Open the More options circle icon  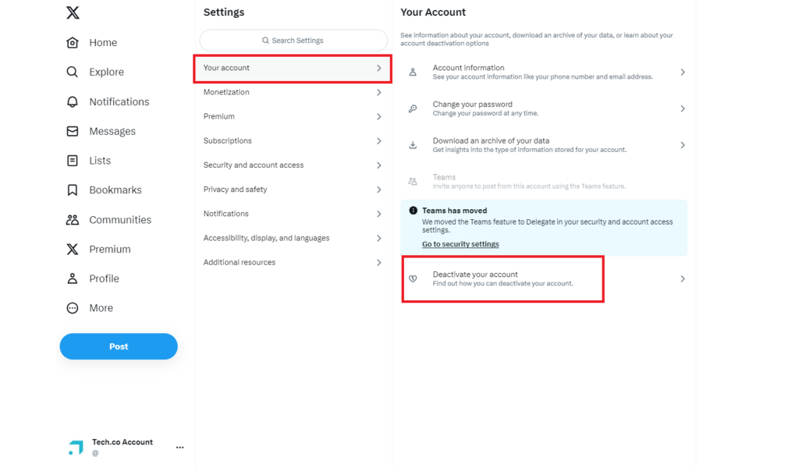click(x=73, y=307)
